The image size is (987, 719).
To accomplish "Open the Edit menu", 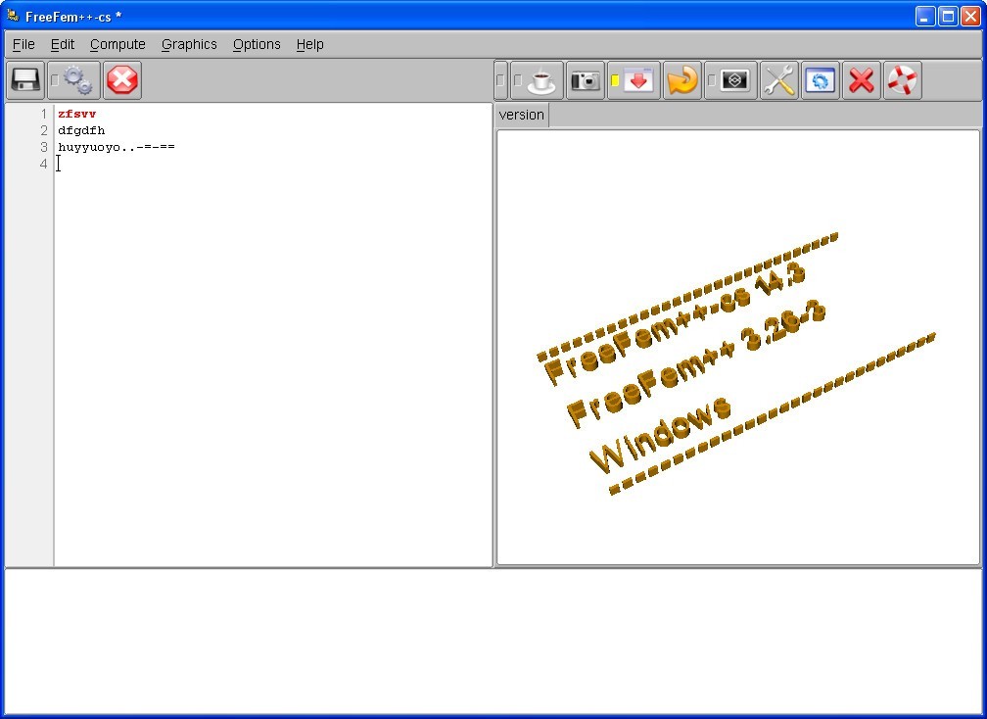I will [x=63, y=45].
